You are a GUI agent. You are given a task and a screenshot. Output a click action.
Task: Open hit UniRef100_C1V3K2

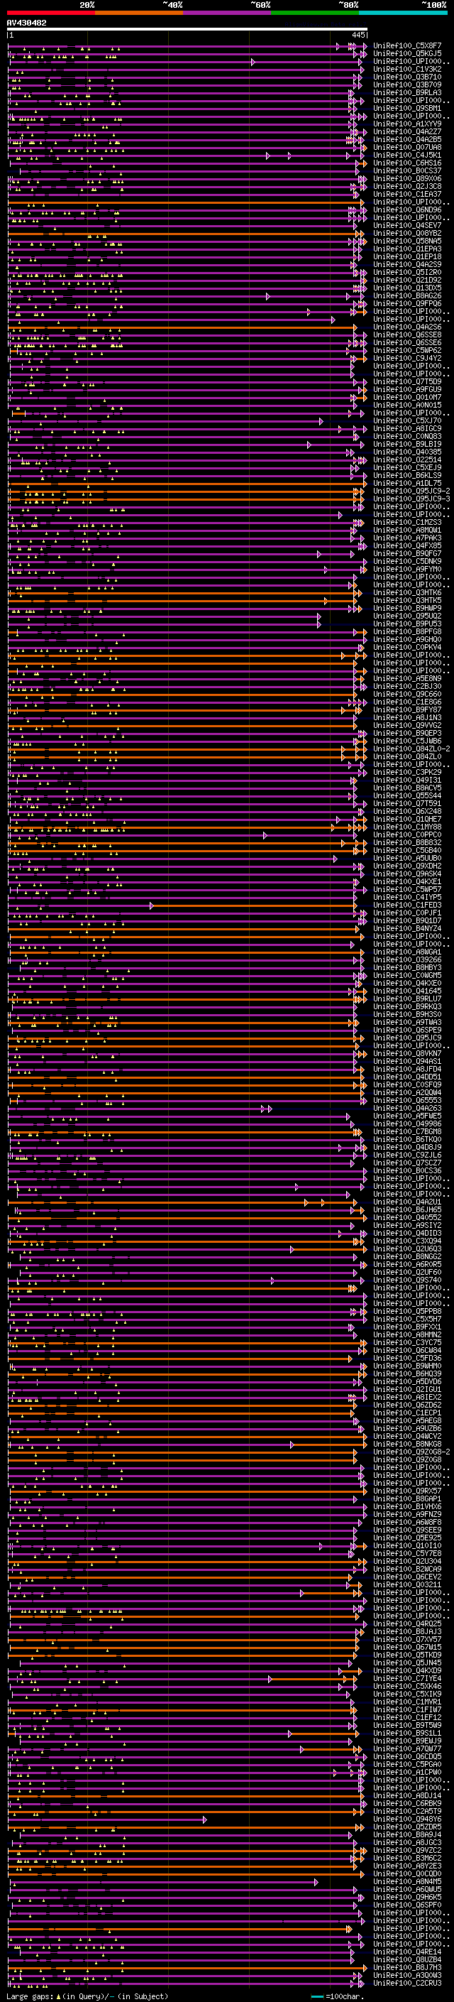click(407, 69)
